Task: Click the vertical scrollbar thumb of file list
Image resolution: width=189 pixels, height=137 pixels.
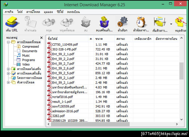Action: (x=181, y=71)
